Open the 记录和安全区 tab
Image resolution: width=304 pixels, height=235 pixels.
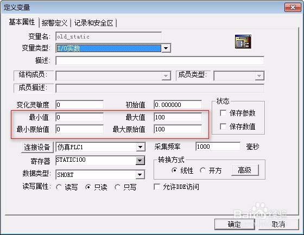(93, 23)
